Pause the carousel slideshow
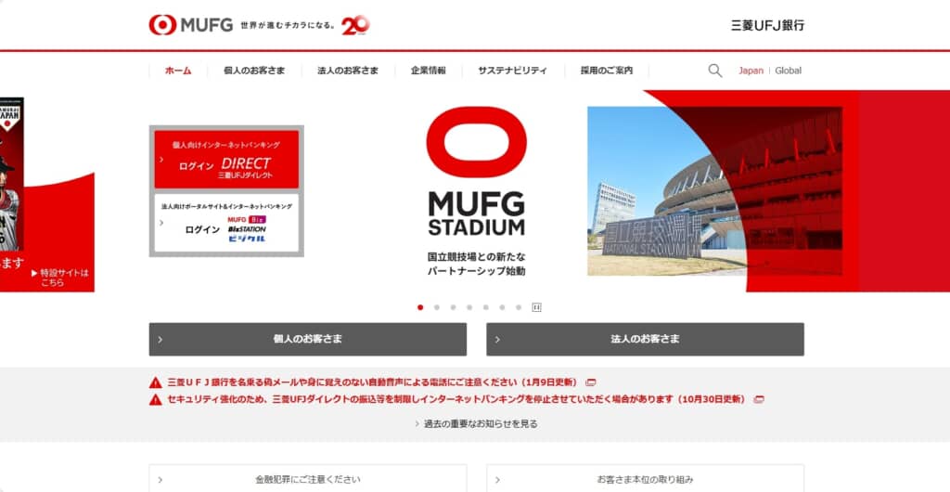The height and width of the screenshot is (492, 950). click(536, 307)
